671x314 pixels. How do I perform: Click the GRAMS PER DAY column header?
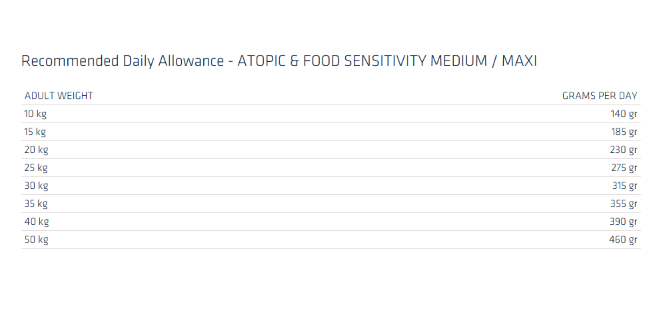[599, 96]
